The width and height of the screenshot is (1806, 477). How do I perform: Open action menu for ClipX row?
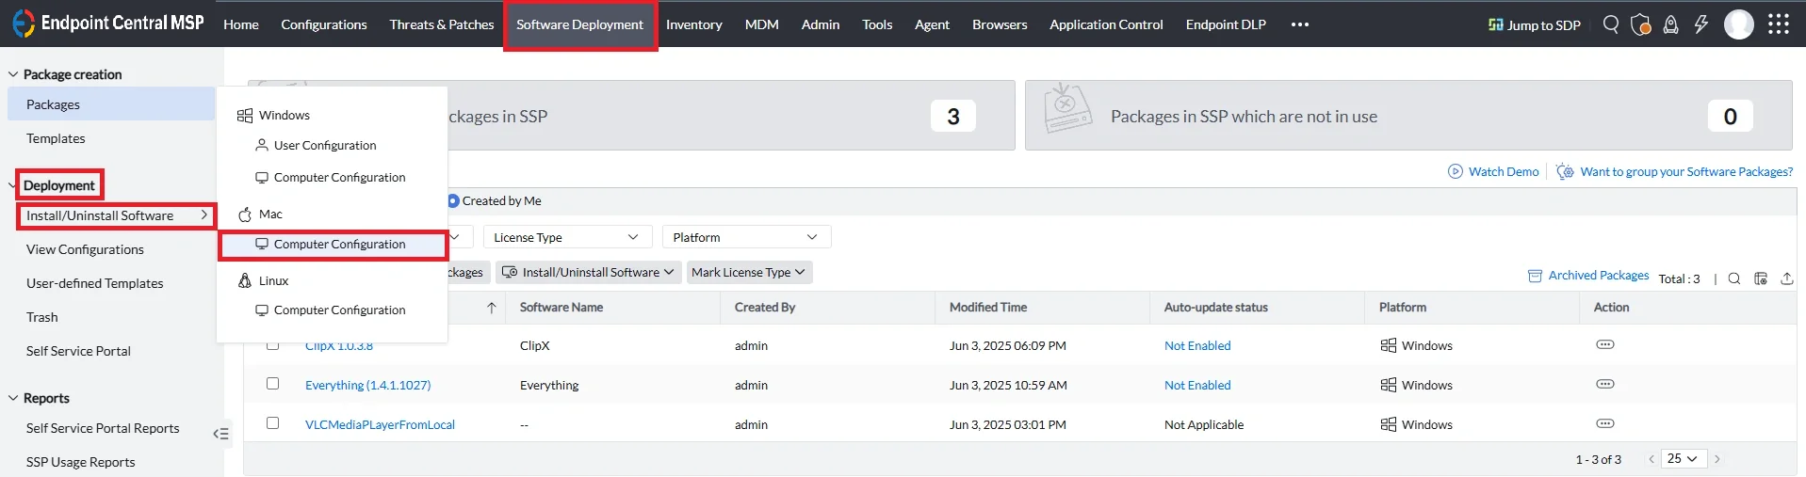tap(1605, 344)
